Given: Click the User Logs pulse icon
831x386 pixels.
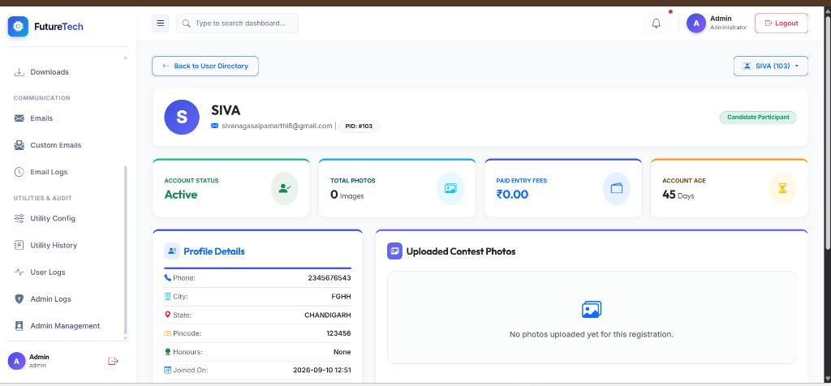Looking at the screenshot, I should [x=19, y=272].
